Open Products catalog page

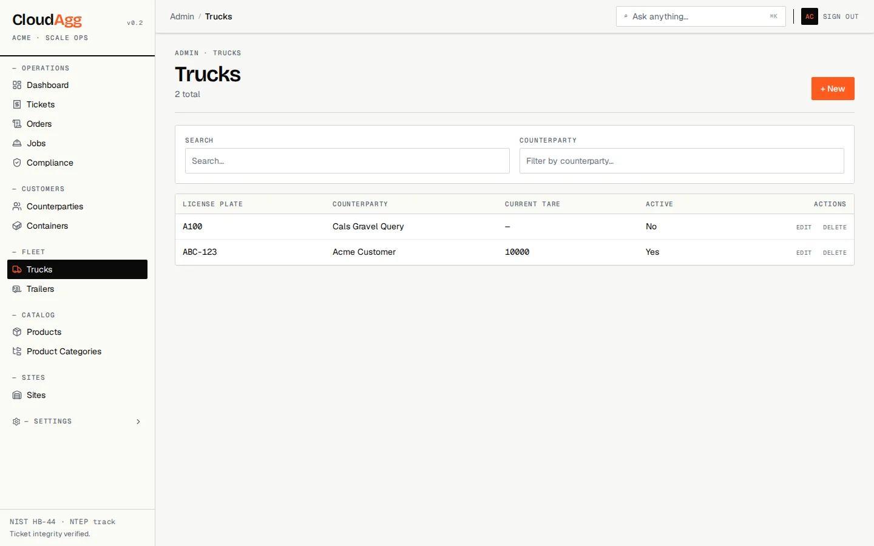tap(77, 332)
